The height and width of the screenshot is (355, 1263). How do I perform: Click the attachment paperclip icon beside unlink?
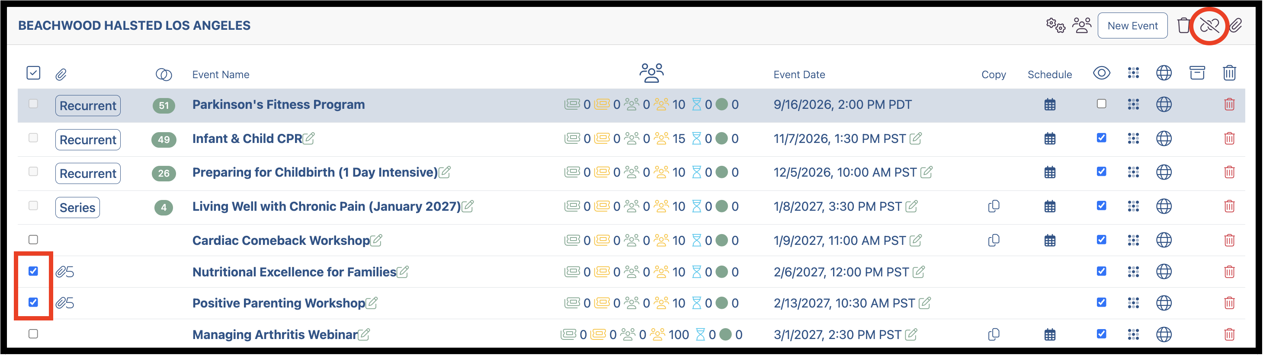(x=1236, y=25)
